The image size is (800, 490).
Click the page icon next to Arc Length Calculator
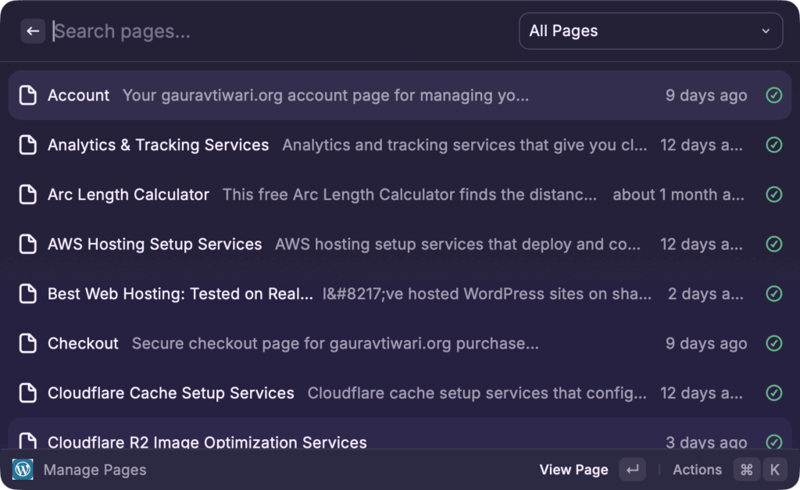27,194
